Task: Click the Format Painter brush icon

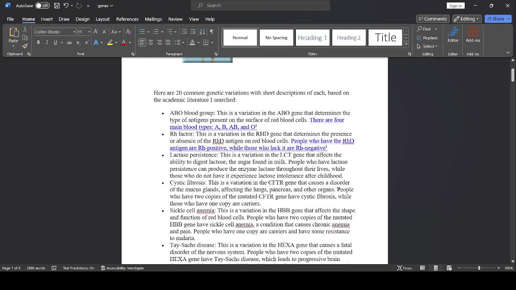Action: point(25,46)
